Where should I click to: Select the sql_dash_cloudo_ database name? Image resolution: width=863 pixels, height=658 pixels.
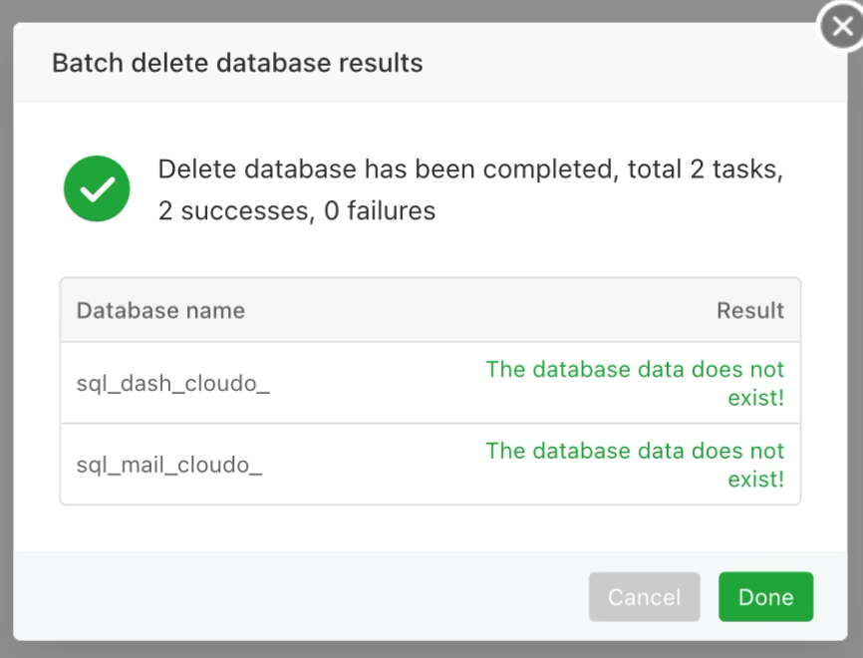(x=173, y=384)
